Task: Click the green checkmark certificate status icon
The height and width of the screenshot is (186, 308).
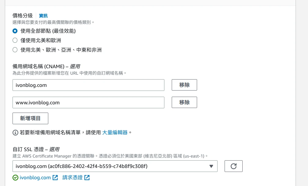Action: (x=15, y=177)
